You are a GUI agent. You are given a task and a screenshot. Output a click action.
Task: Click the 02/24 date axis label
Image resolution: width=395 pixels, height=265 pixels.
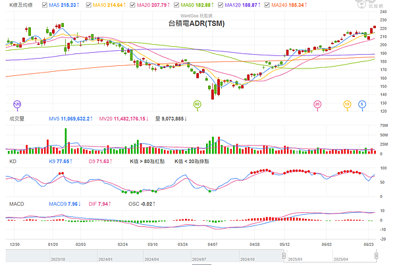(x=122, y=245)
